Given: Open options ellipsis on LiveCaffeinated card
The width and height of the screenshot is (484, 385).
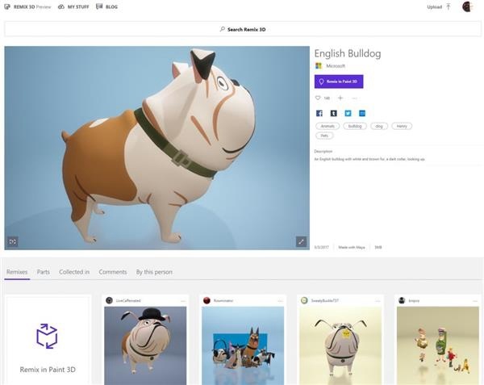Looking at the screenshot, I should [x=183, y=301].
